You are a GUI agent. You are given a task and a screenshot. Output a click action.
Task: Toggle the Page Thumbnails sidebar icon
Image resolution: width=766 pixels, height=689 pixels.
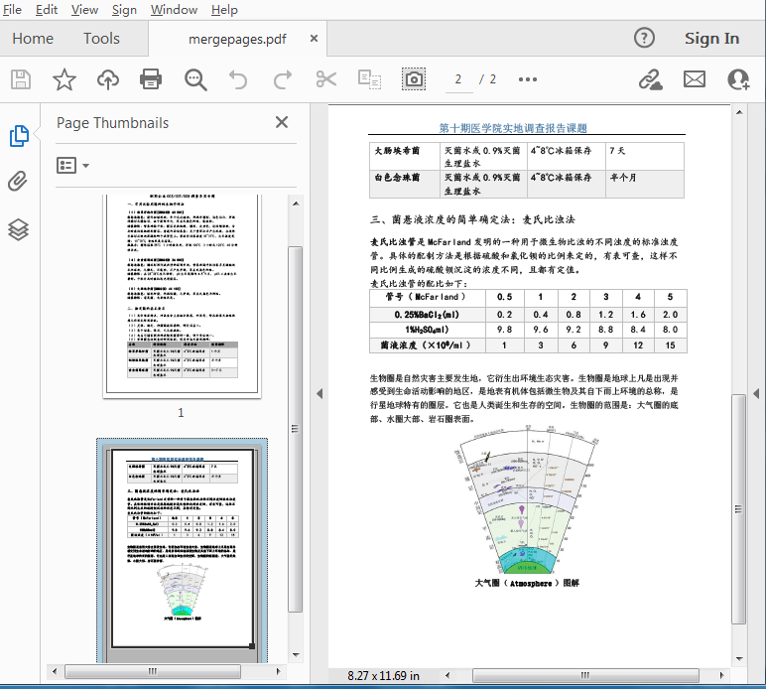tap(18, 136)
